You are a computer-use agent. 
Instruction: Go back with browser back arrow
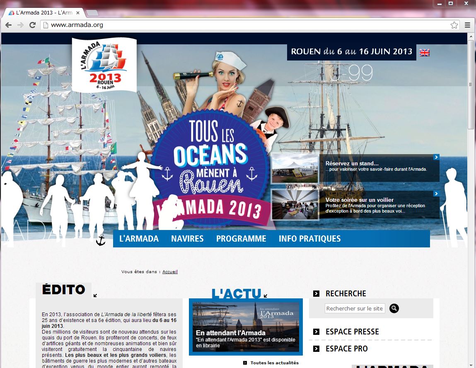tap(8, 25)
